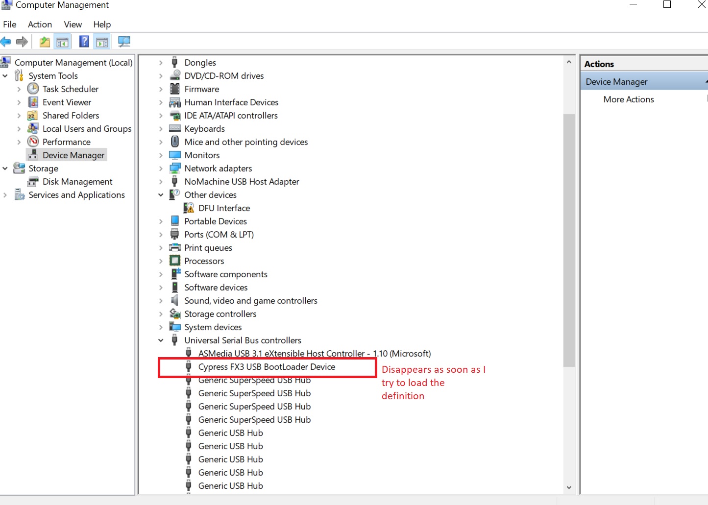The width and height of the screenshot is (708, 505).
Task: Click the Disk Management icon
Action: point(33,182)
